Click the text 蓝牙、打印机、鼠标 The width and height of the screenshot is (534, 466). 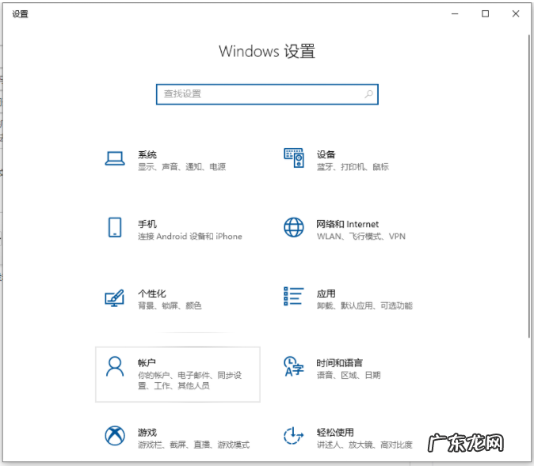(353, 167)
